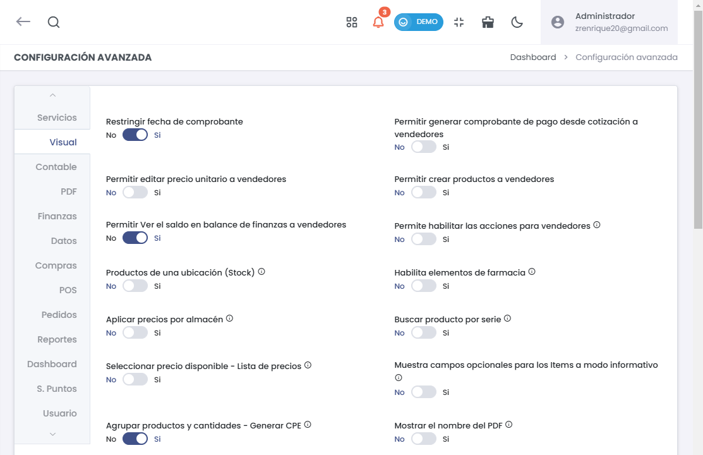Open the notifications bell

pyautogui.click(x=378, y=22)
